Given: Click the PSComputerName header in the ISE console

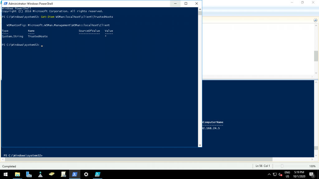Looking at the screenshot, I should (212, 122).
